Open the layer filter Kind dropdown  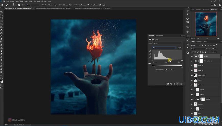196,45
